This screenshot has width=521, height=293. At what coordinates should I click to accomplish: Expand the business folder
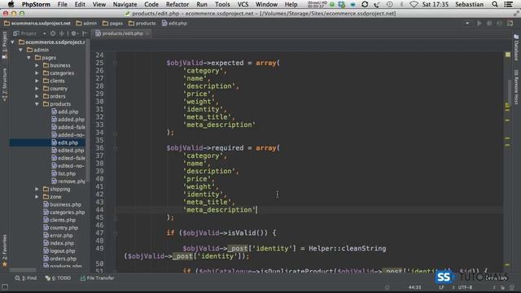(37, 65)
